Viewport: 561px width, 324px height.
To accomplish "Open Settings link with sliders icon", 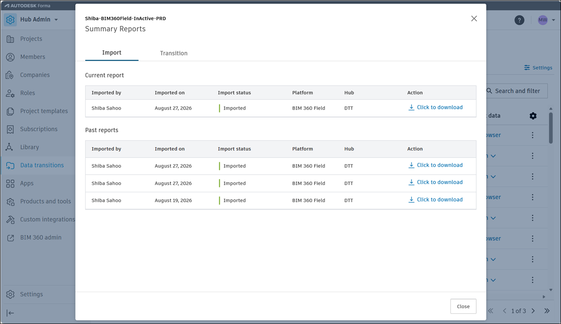I will tap(538, 68).
